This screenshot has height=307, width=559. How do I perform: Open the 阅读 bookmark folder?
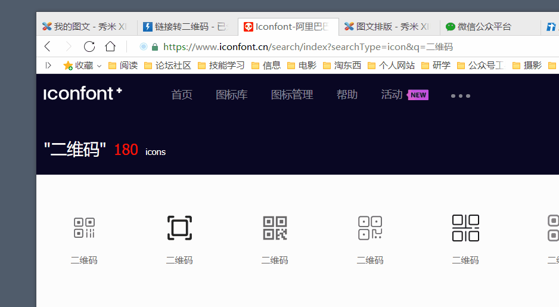123,65
